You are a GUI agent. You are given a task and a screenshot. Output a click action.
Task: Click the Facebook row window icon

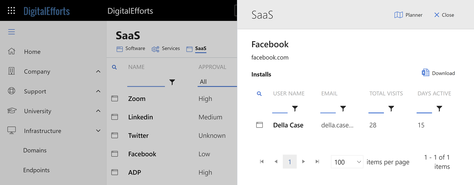tap(115, 154)
